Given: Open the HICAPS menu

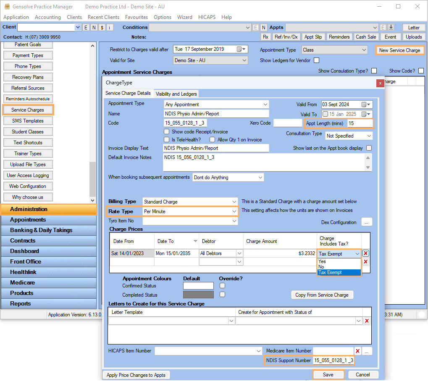Looking at the screenshot, I should coord(207,17).
